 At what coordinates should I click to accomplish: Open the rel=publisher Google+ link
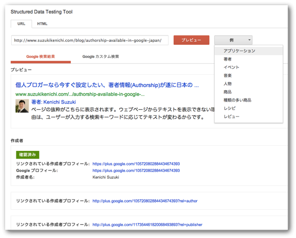[x=147, y=225]
